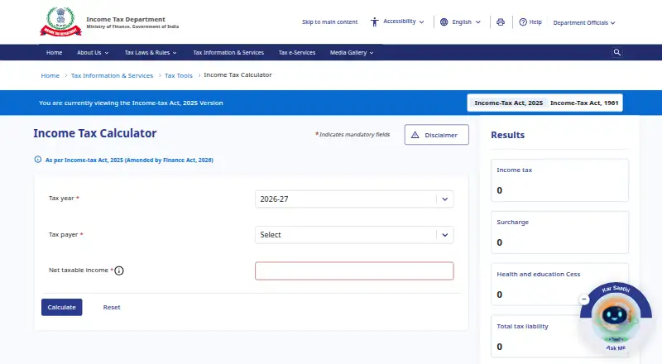Click 'You are currently viewing' banner text
Viewport: 662px width, 364px height.
click(131, 103)
